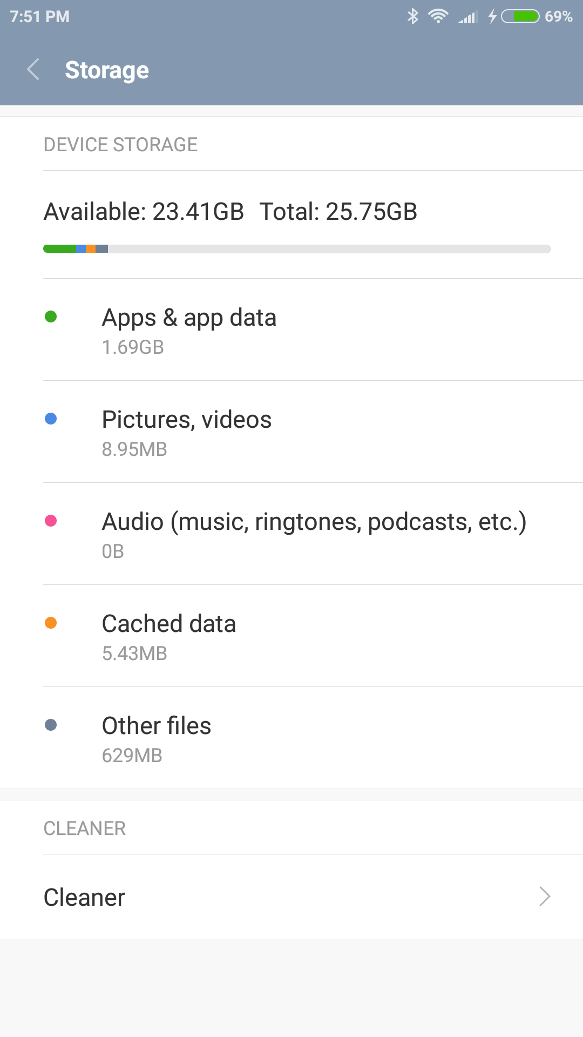583x1037 pixels.
Task: Tap the 7:51 PM clock
Action: click(40, 17)
